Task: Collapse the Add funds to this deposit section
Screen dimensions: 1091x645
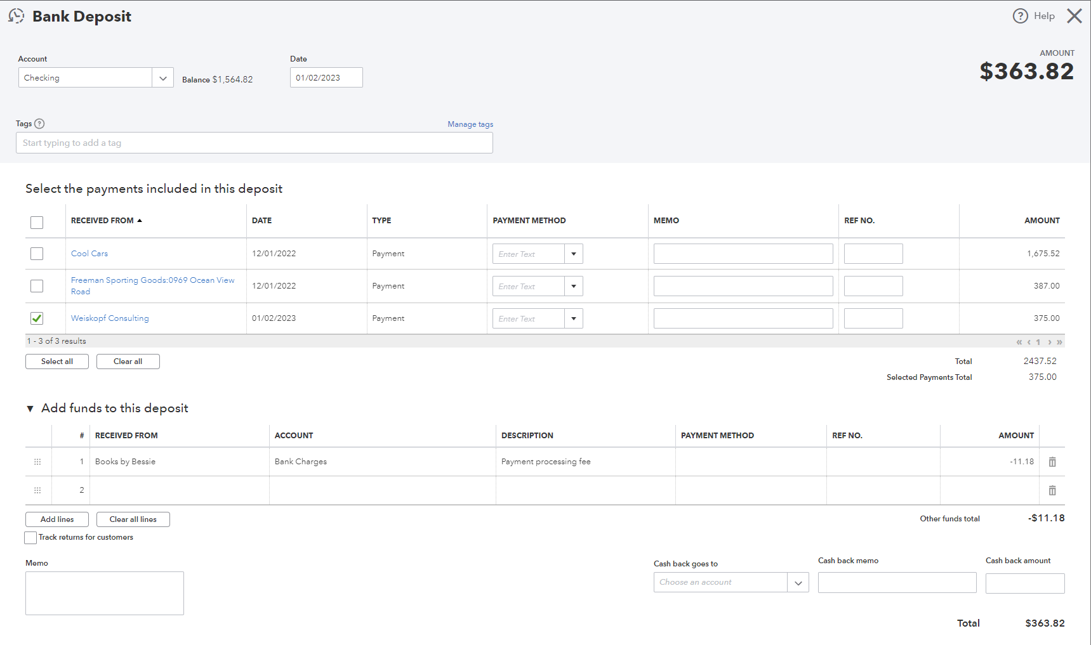Action: [x=30, y=408]
